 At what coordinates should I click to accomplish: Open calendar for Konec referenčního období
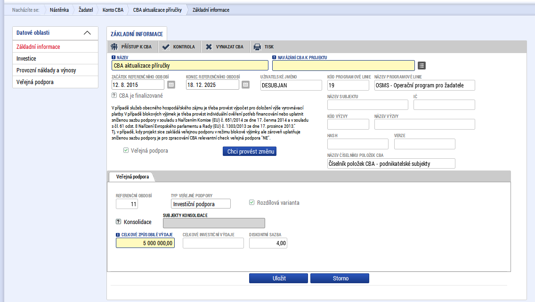pyautogui.click(x=245, y=85)
